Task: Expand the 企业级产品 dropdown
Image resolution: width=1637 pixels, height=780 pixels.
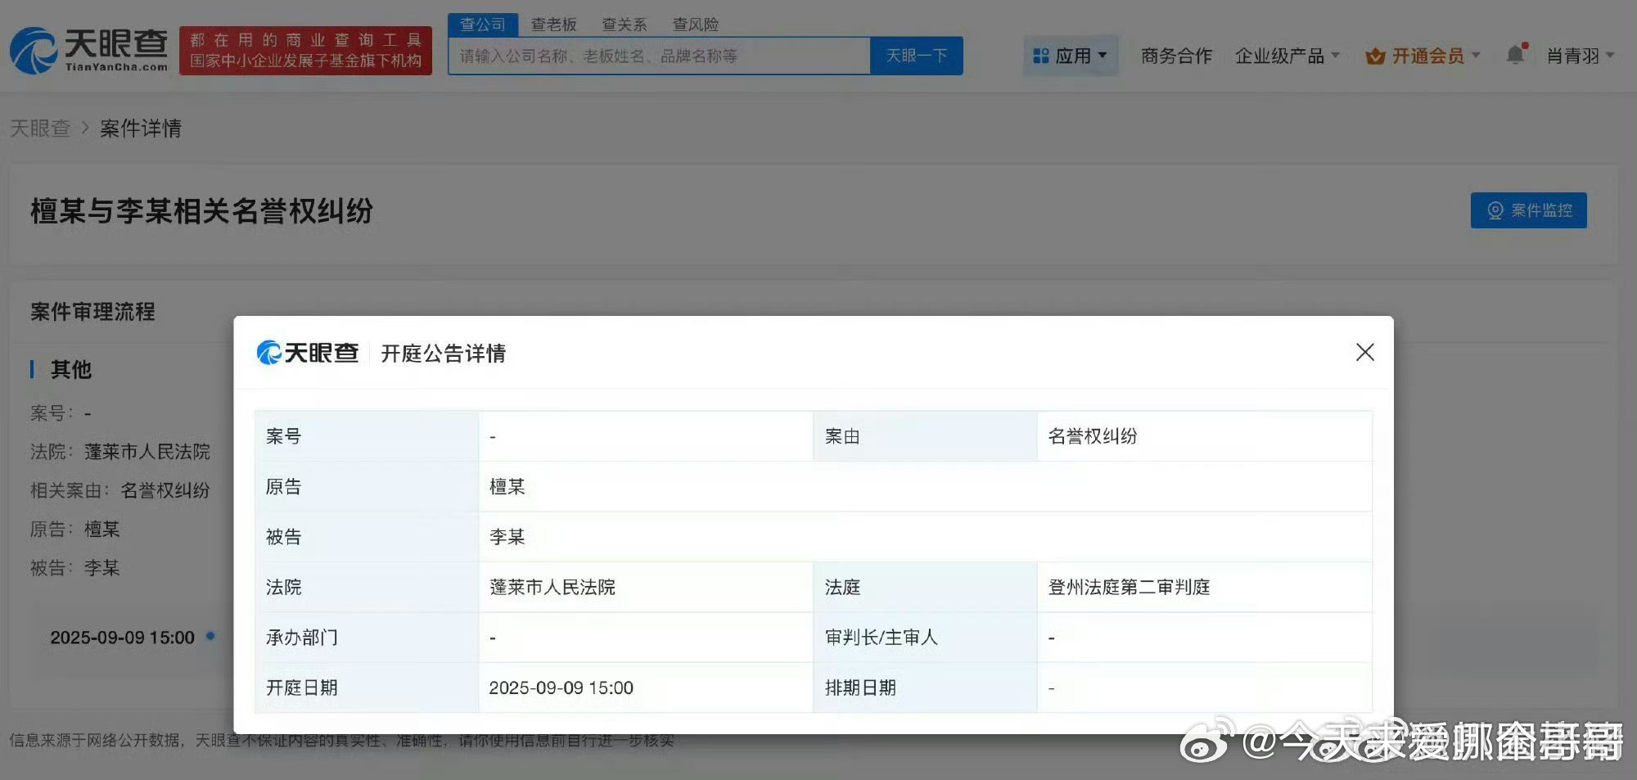Action: [1287, 56]
